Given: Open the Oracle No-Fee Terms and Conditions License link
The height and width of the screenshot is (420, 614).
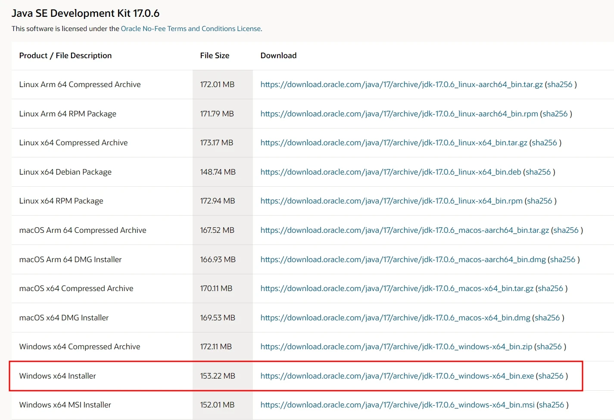Looking at the screenshot, I should tap(191, 28).
